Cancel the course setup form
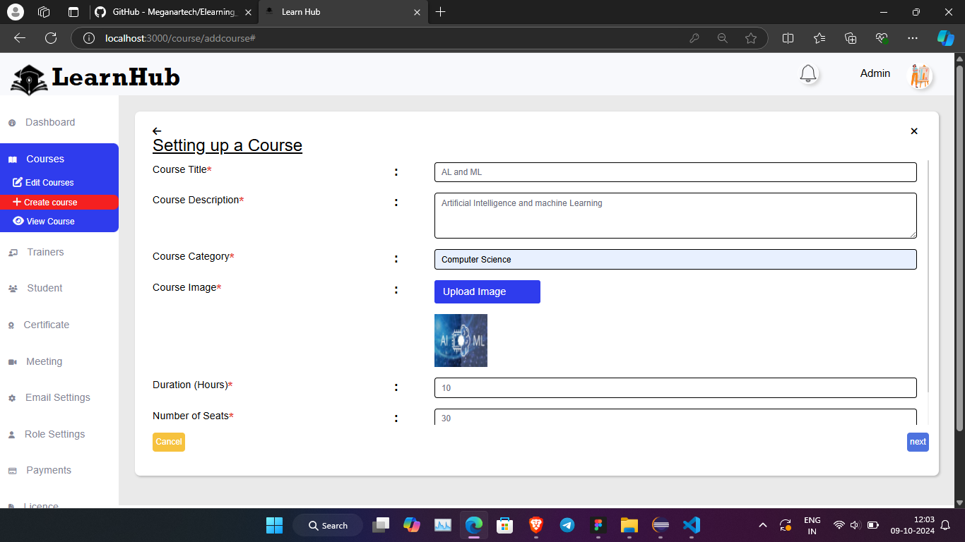965x542 pixels. click(168, 442)
